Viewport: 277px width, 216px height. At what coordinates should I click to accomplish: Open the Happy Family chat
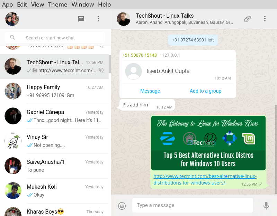pos(54,91)
